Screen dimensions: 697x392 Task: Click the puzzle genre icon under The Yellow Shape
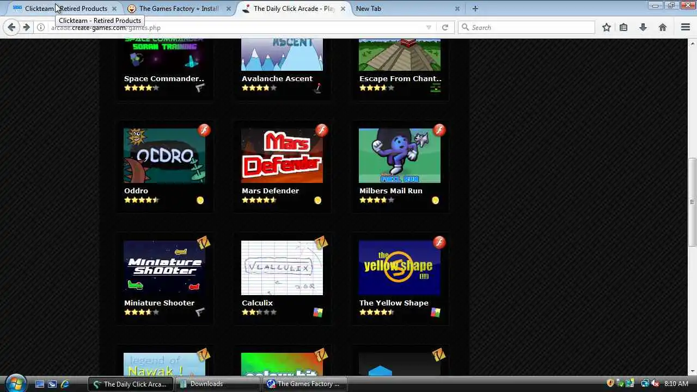[436, 313]
